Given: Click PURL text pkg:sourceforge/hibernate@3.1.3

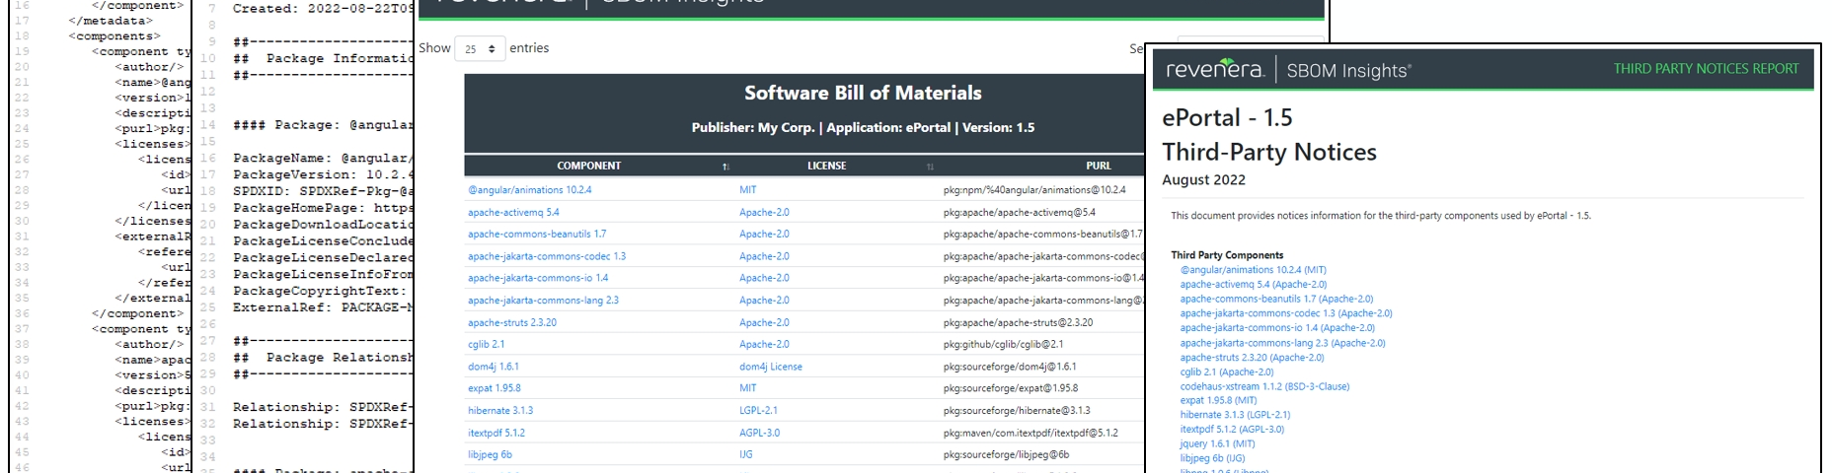Looking at the screenshot, I should 1017,411.
